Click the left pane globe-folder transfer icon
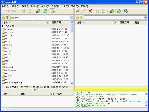149x112 pixels. point(38,11)
